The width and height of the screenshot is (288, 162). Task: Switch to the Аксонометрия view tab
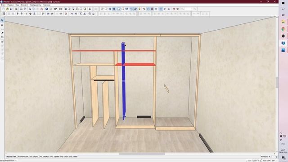pyautogui.click(x=23, y=157)
